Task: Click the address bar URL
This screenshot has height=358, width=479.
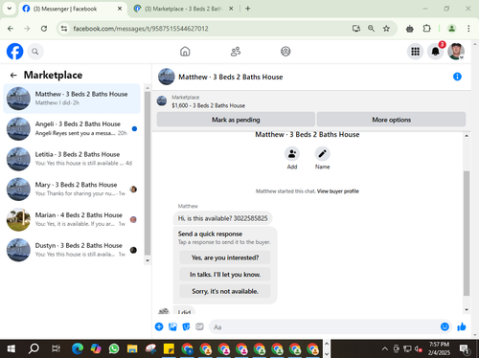Action: point(141,29)
